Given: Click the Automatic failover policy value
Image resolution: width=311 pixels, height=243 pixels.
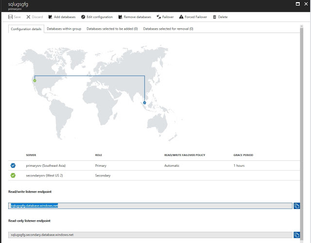Looking at the screenshot, I should pos(172,165).
